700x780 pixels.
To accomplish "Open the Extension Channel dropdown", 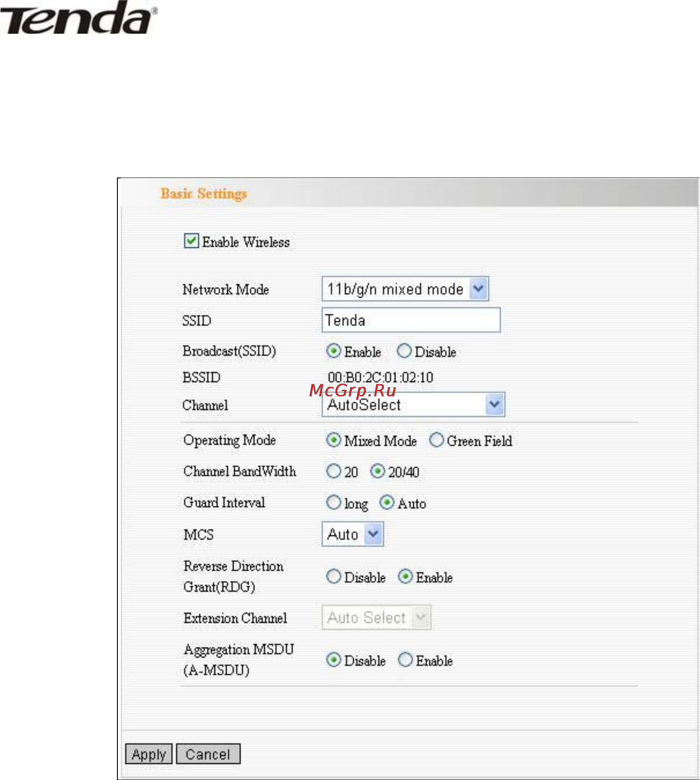I will [376, 617].
